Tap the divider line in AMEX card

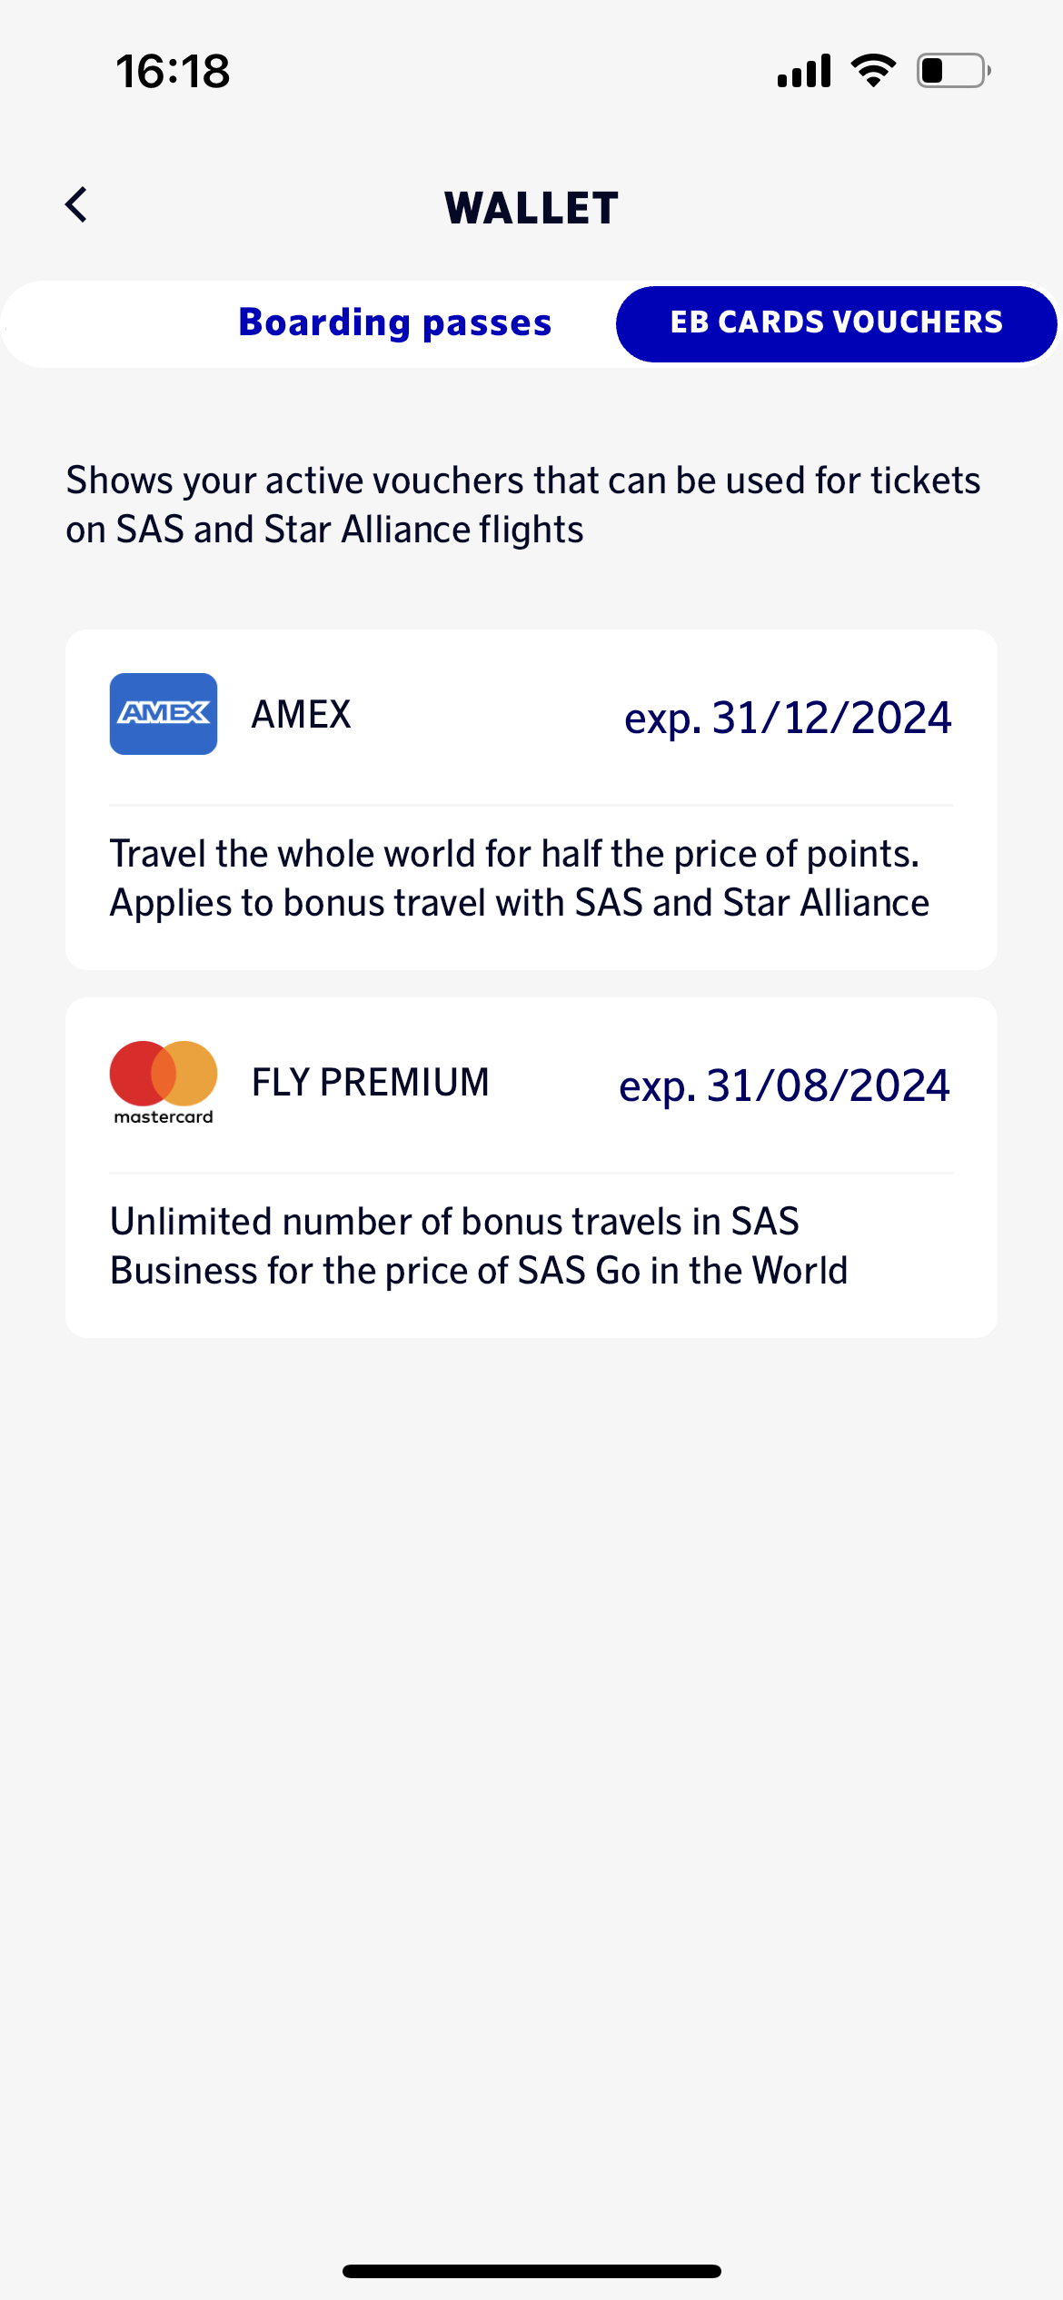coord(531,805)
